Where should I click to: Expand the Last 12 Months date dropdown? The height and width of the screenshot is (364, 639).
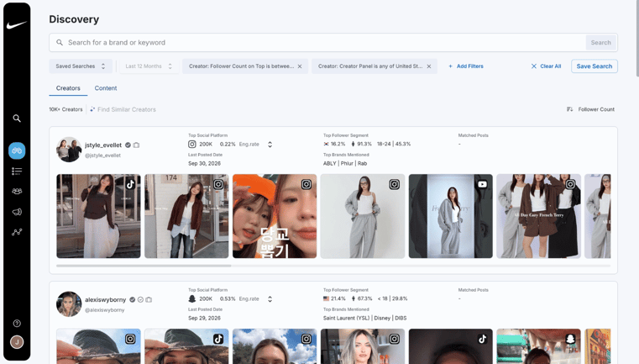click(149, 66)
